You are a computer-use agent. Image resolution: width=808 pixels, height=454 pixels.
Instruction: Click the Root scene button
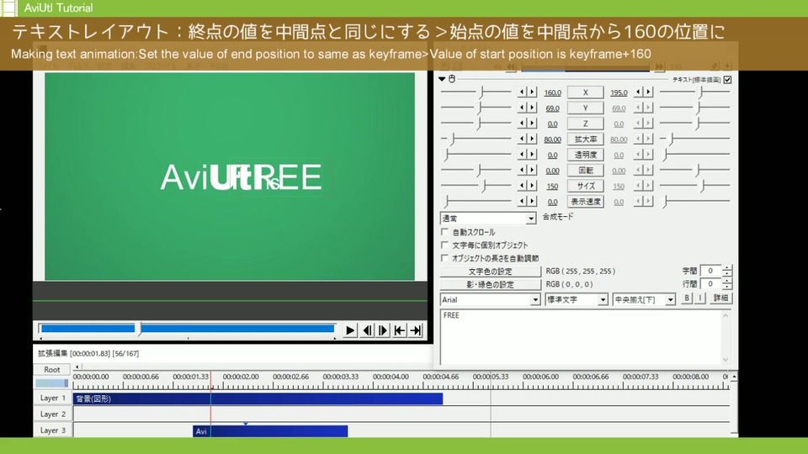tap(51, 370)
